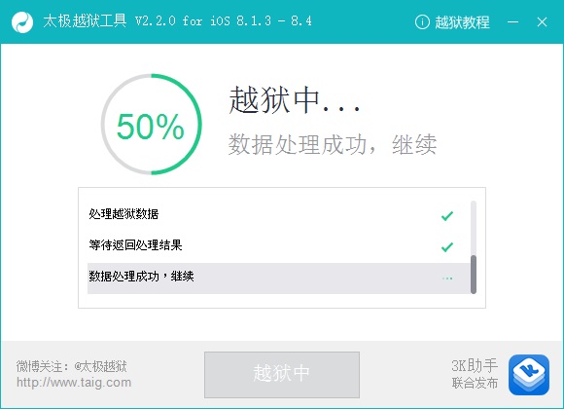Select the highlighted 数据处理成功，继续 row
Viewport: 564px width, 409px height.
pyautogui.click(x=278, y=279)
